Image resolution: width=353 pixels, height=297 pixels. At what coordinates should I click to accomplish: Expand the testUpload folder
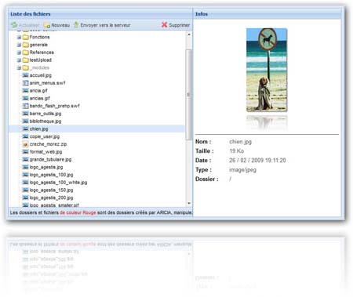19,60
